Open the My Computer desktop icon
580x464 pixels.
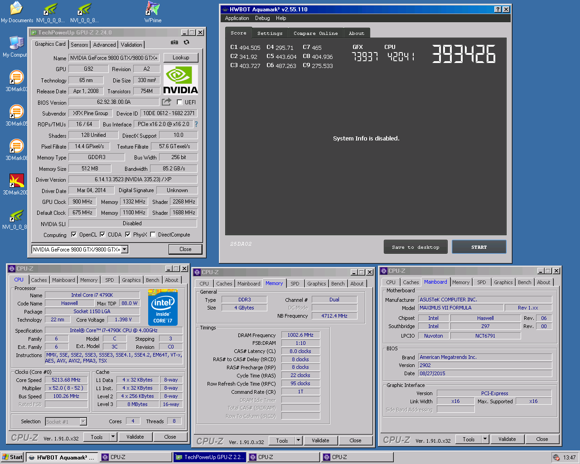pyautogui.click(x=15, y=47)
